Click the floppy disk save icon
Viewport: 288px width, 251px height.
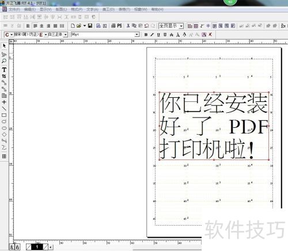pyautogui.click(x=90, y=25)
